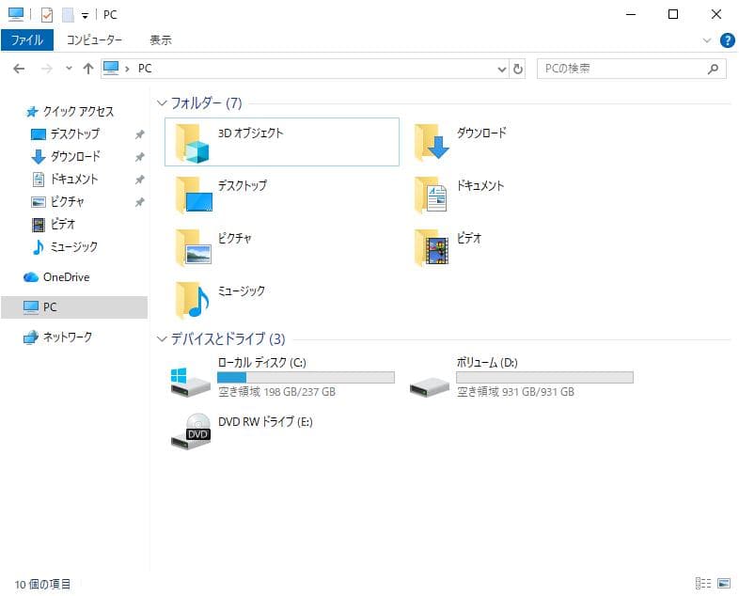Select the ピクチャ folder icon in the main pane
The width and height of the screenshot is (739, 596).
pyautogui.click(x=194, y=248)
